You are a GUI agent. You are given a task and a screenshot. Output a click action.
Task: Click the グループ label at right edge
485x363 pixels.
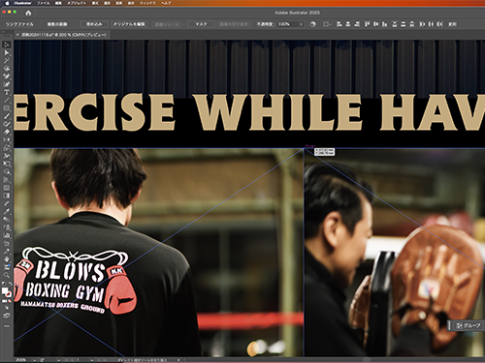pyautogui.click(x=472, y=325)
